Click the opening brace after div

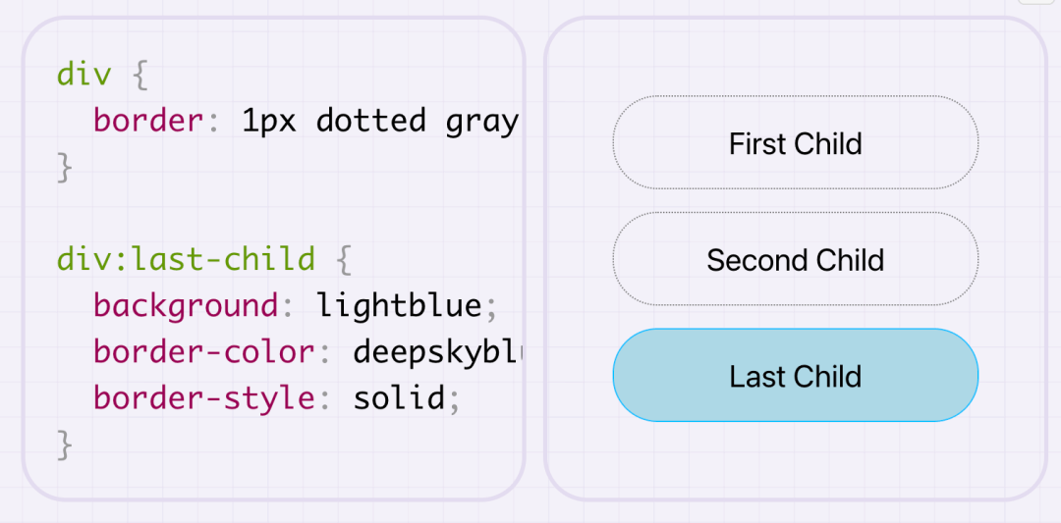pyautogui.click(x=140, y=75)
